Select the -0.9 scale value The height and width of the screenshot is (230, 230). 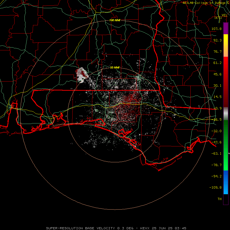point(217,108)
